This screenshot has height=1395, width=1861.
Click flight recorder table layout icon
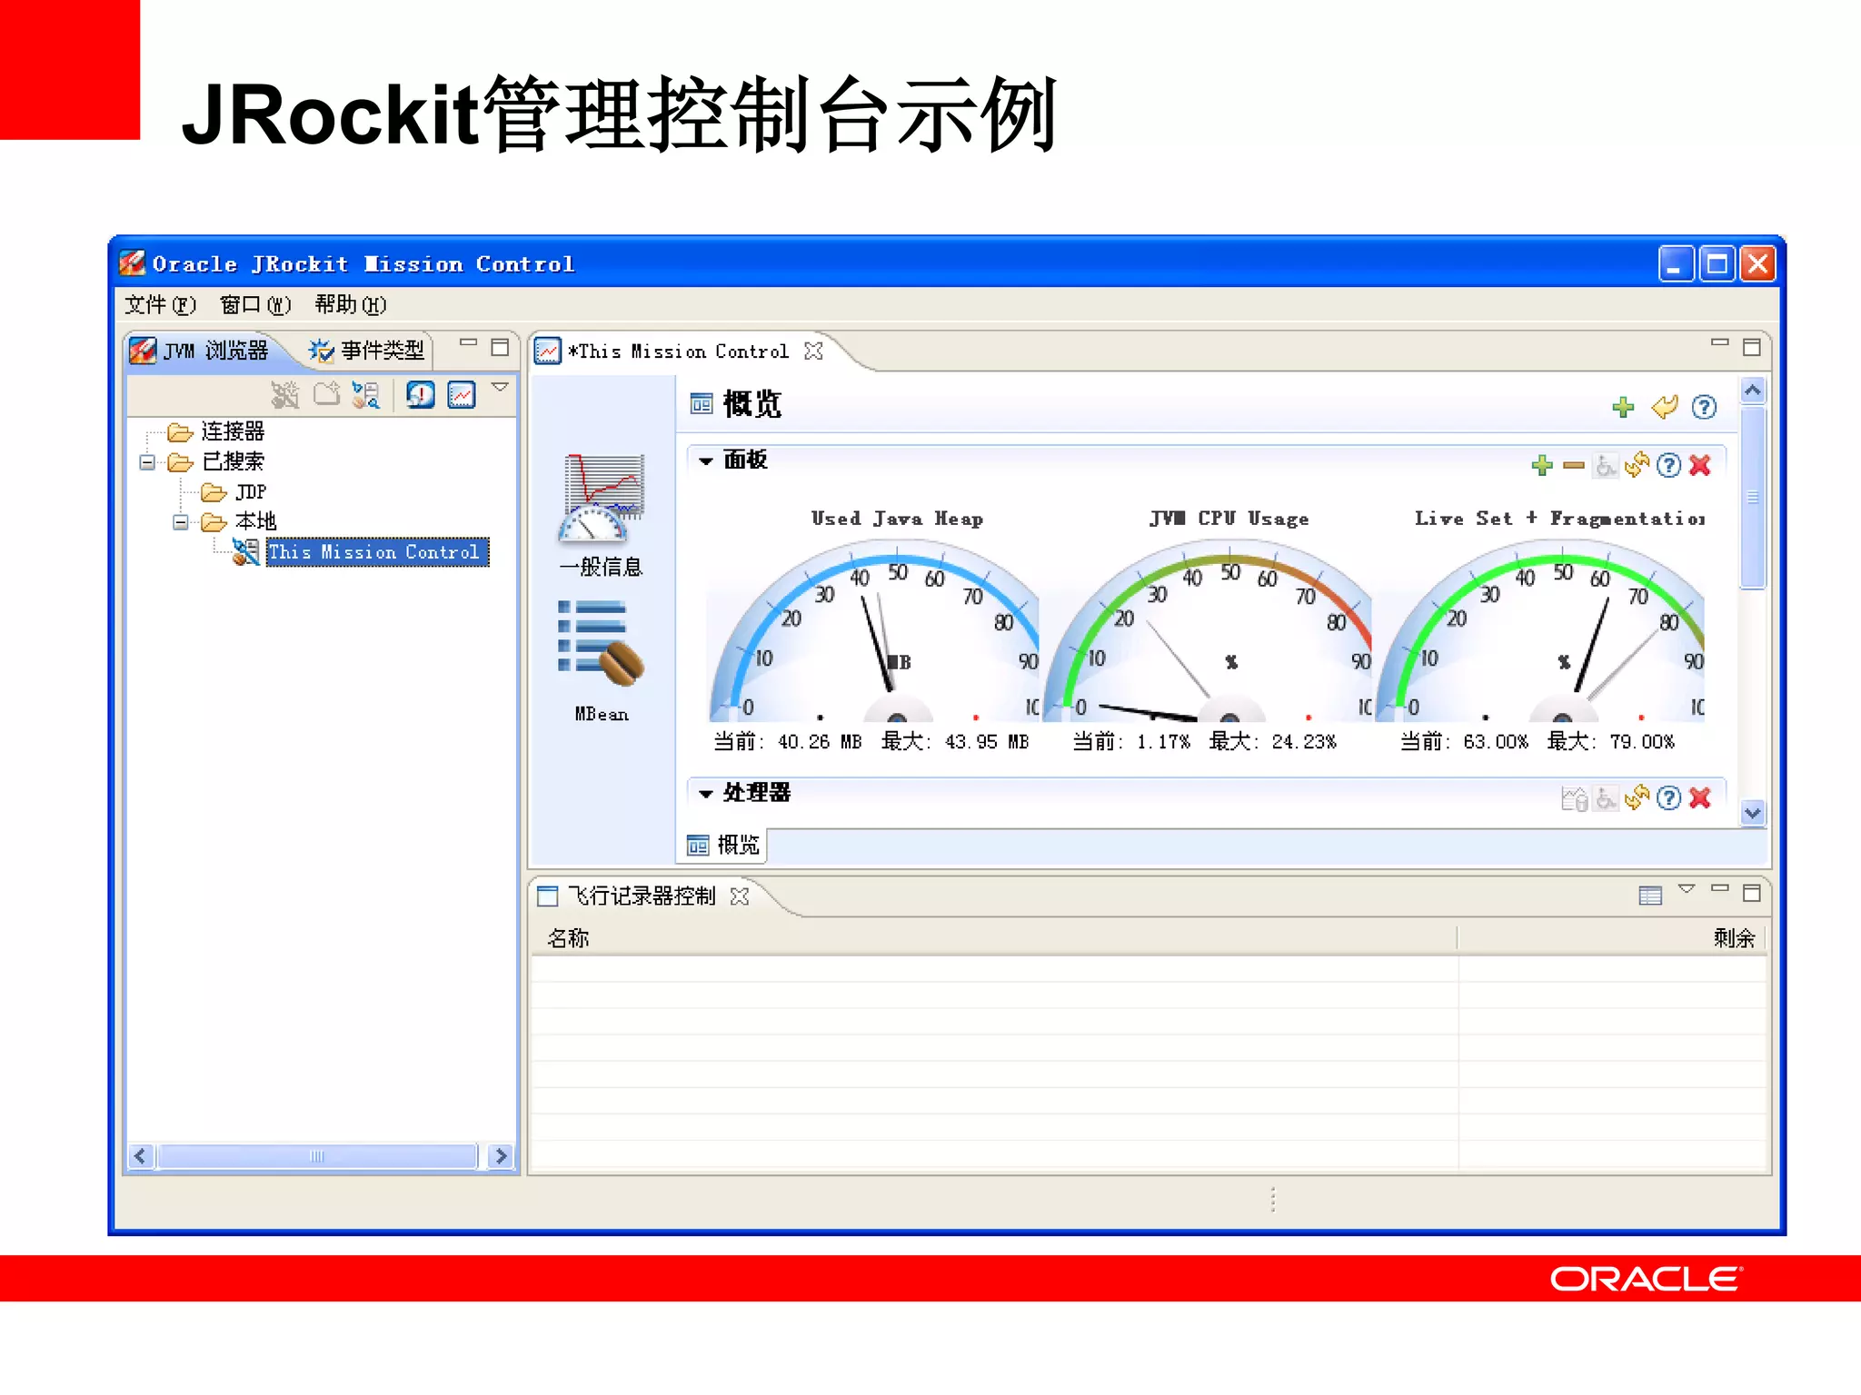click(1650, 896)
